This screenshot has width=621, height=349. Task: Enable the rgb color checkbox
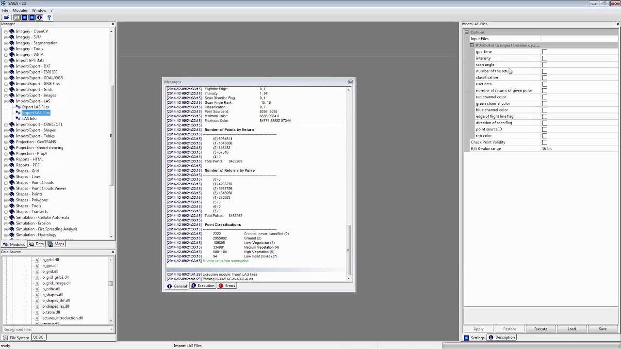[x=544, y=136]
